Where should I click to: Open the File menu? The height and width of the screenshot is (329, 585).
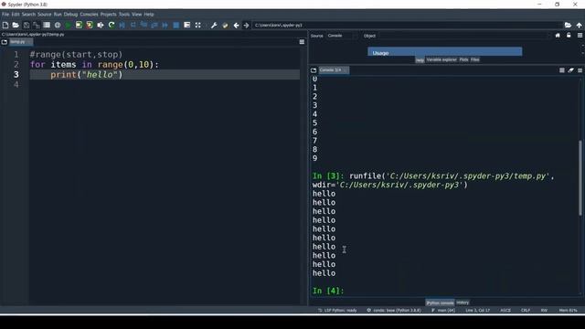pyautogui.click(x=5, y=15)
